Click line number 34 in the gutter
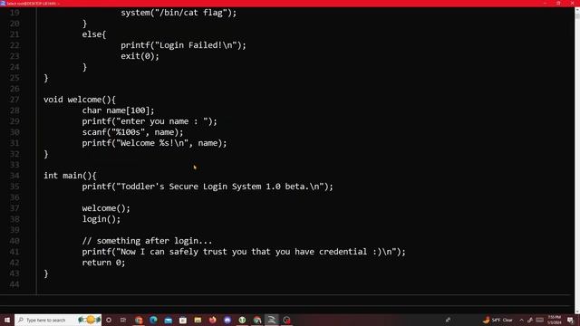The height and width of the screenshot is (326, 580). 14,176
